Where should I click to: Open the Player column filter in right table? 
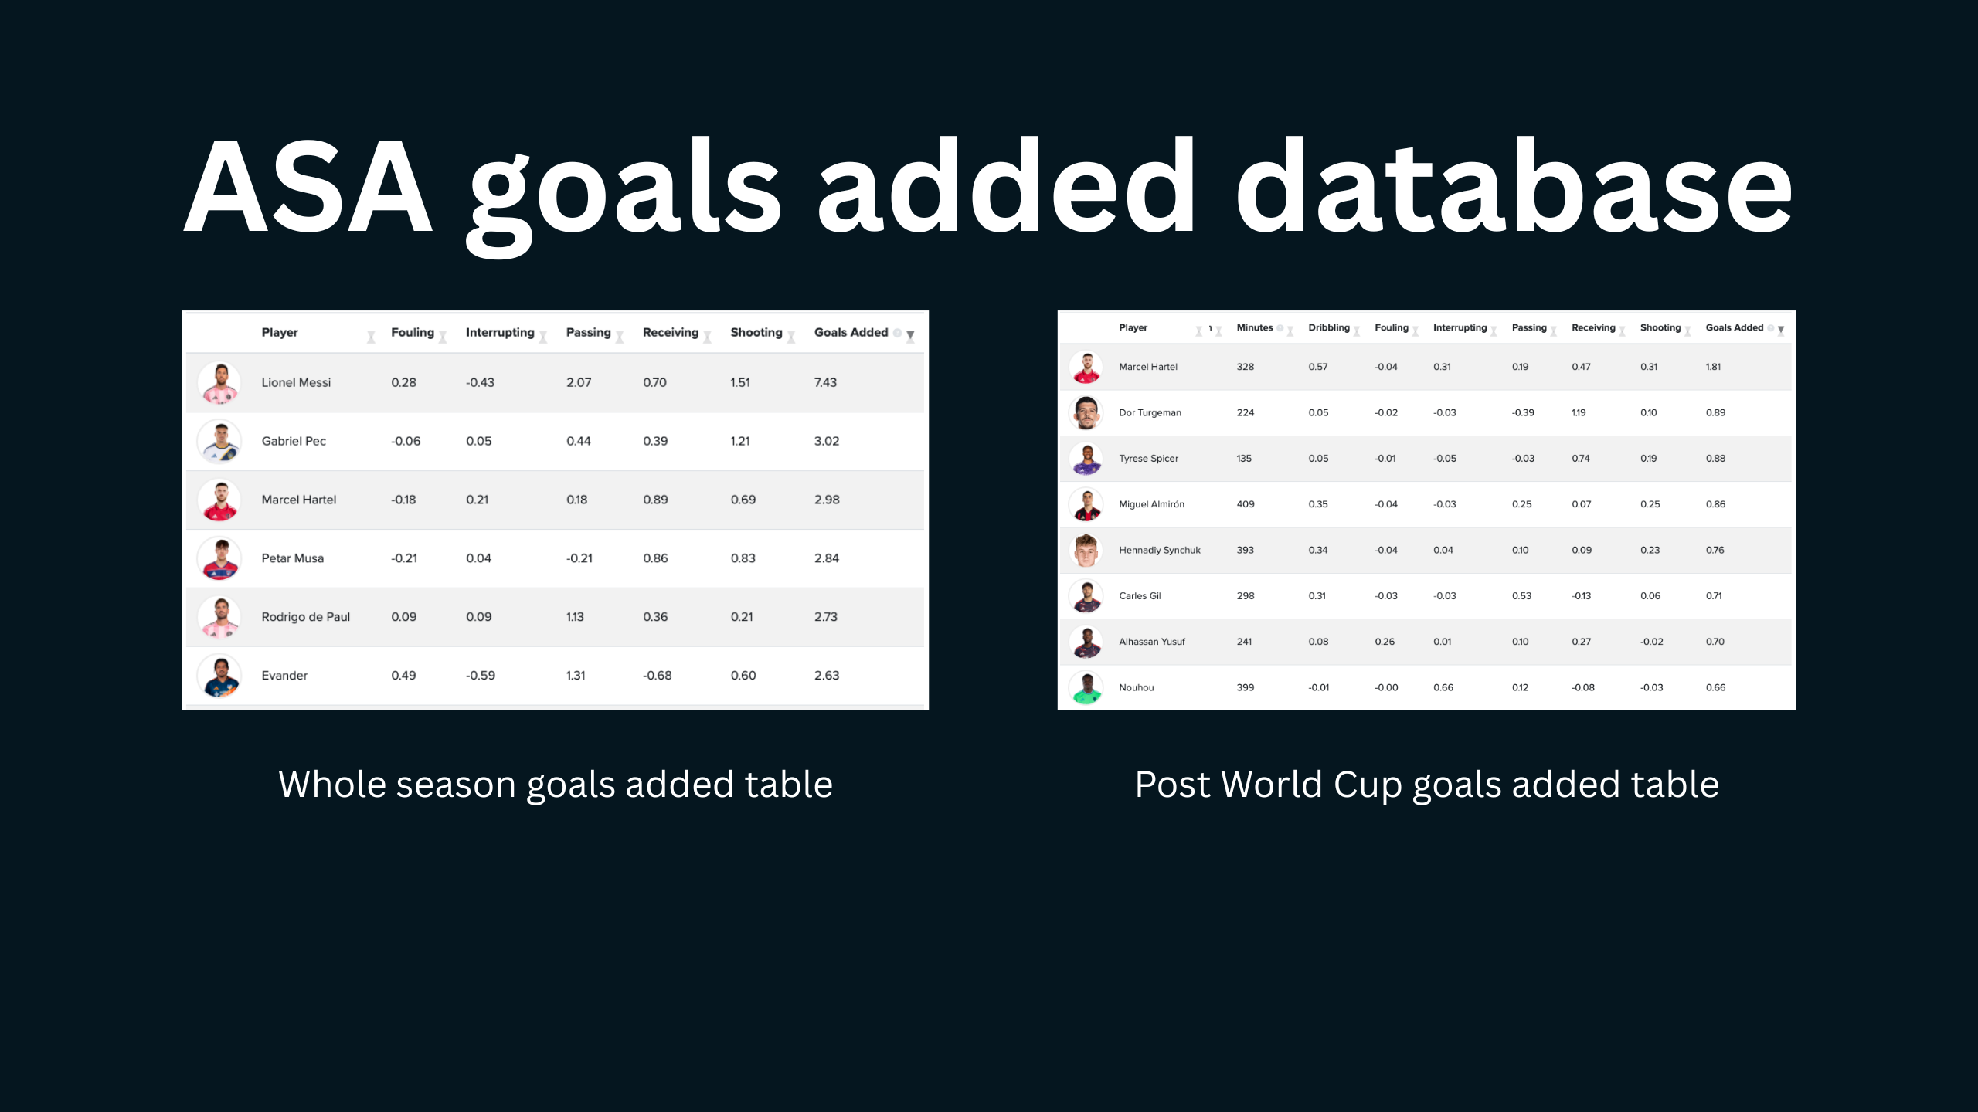point(1199,331)
